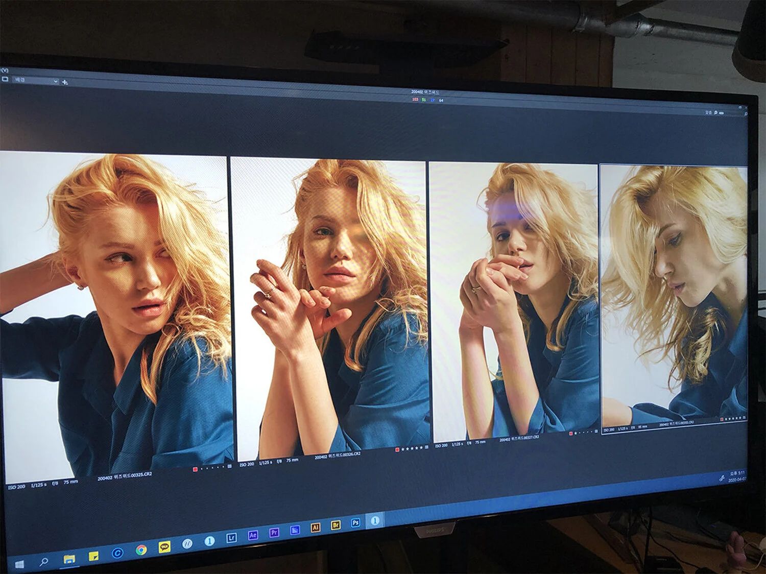
Task: Launch Adobe Premiere Pro from taskbar
Action: (x=274, y=533)
